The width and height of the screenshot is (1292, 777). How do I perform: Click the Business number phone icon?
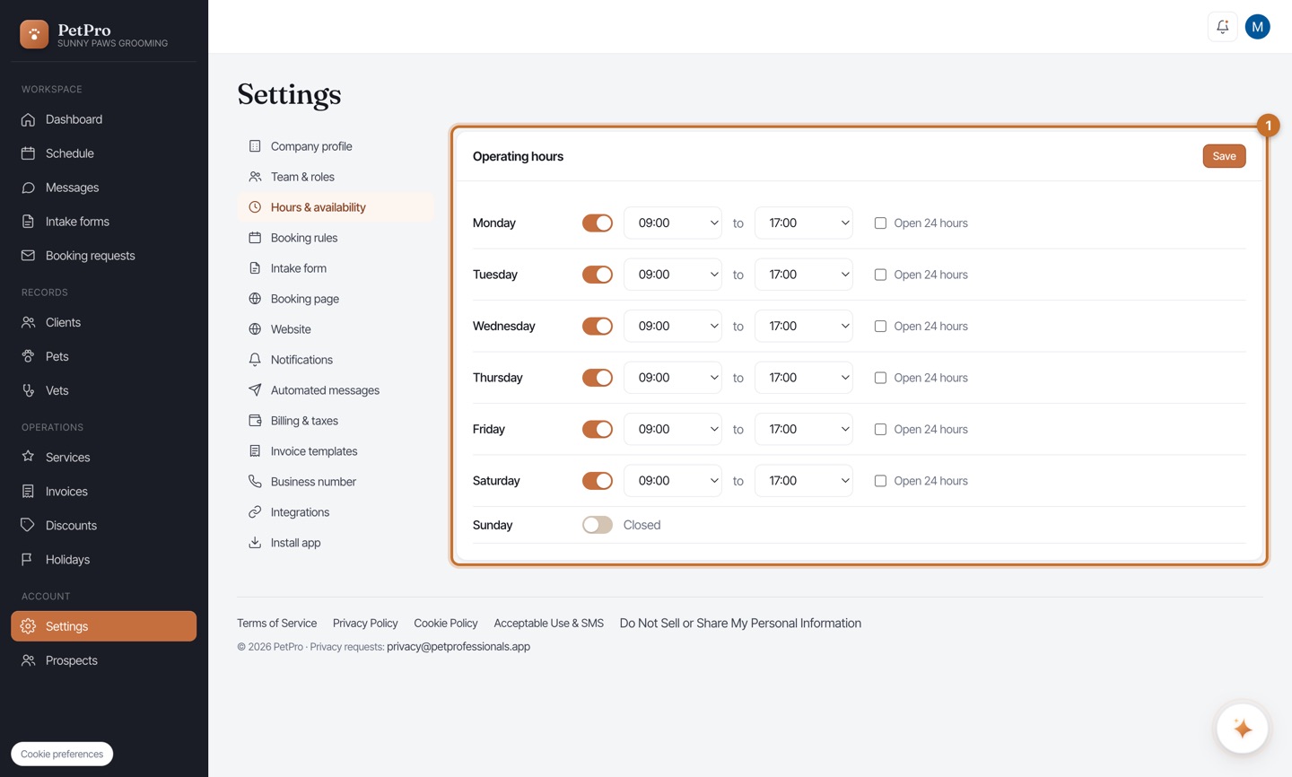click(255, 482)
